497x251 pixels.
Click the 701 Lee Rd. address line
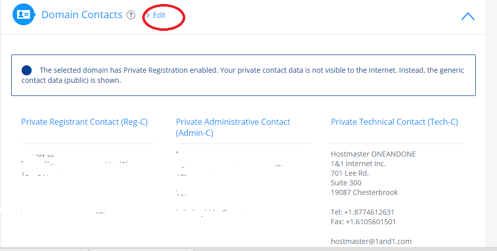pos(349,173)
